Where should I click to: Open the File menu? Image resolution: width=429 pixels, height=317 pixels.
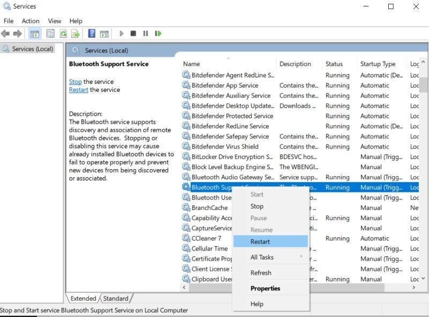(x=9, y=21)
